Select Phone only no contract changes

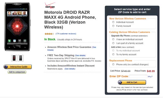[x=113, y=64]
